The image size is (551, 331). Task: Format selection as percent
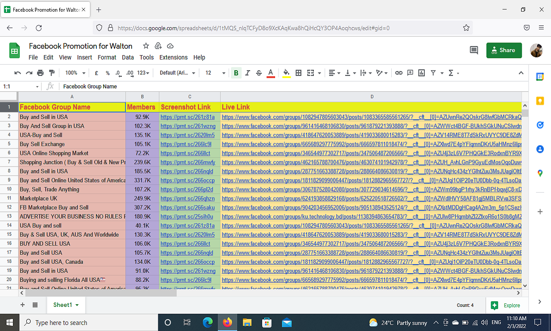pos(108,73)
